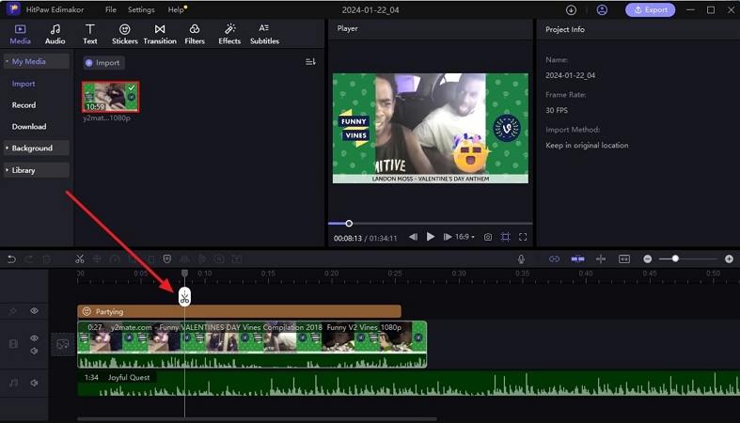This screenshot has height=423, width=740.
Task: Toggle visibility of the video track
Action: point(34,338)
